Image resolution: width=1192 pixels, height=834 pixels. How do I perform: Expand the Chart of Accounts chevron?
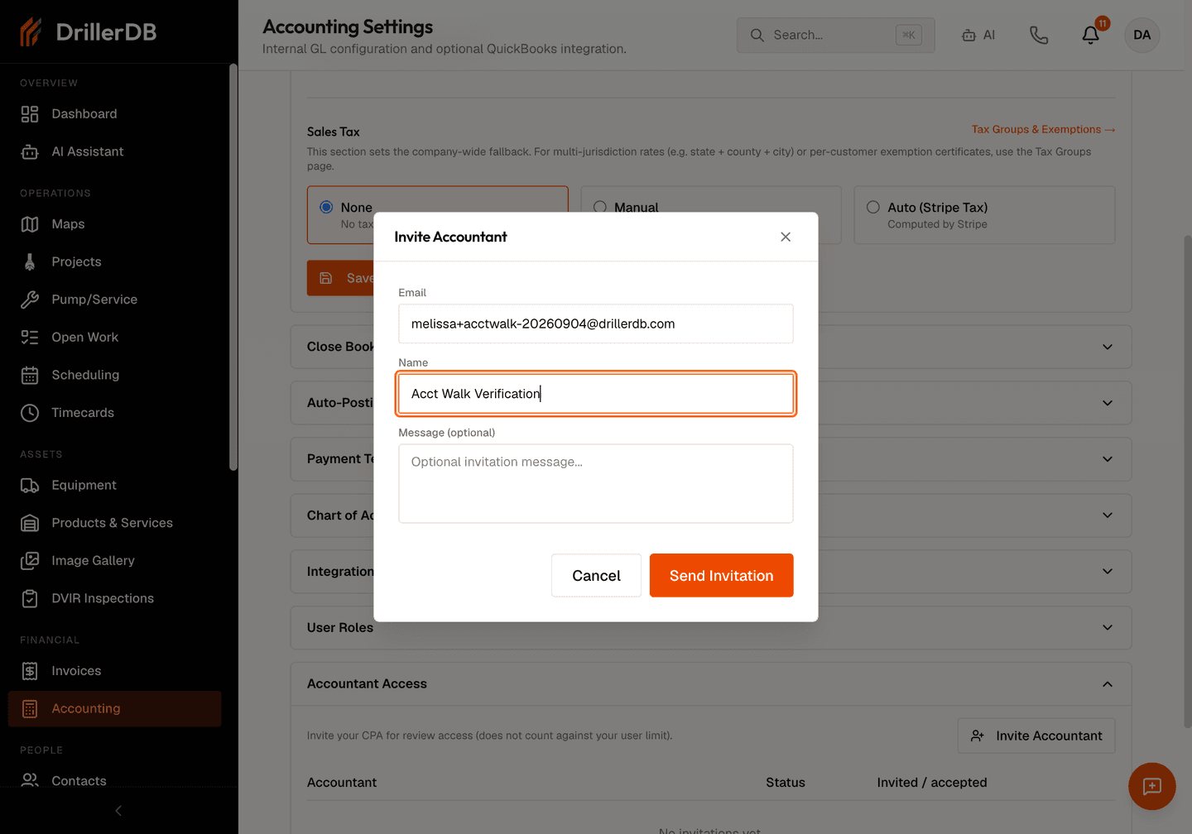pos(1108,515)
